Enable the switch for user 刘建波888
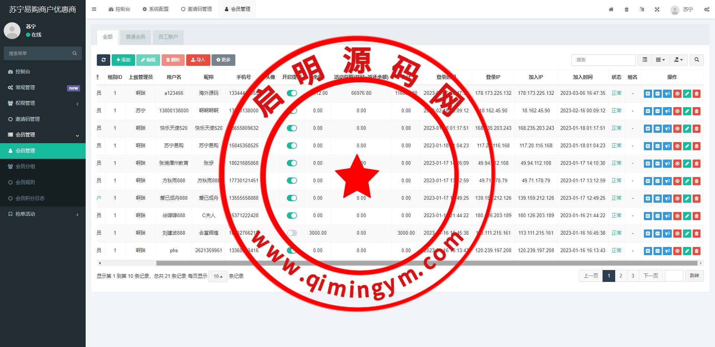 [x=292, y=233]
